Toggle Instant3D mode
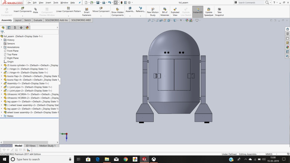Image resolution: width=290 pixels, height=163 pixels. (x=198, y=11)
